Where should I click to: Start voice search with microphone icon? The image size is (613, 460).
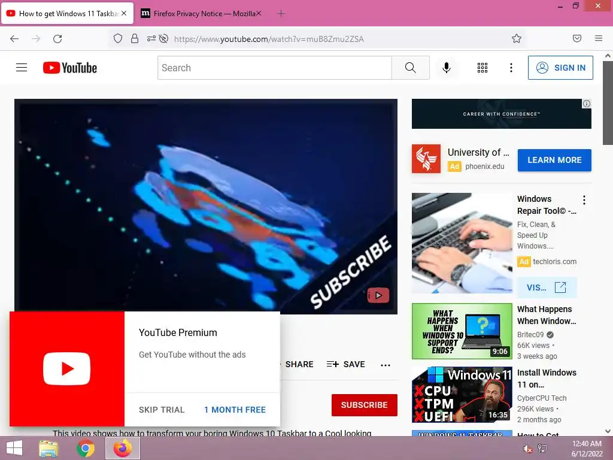447,68
